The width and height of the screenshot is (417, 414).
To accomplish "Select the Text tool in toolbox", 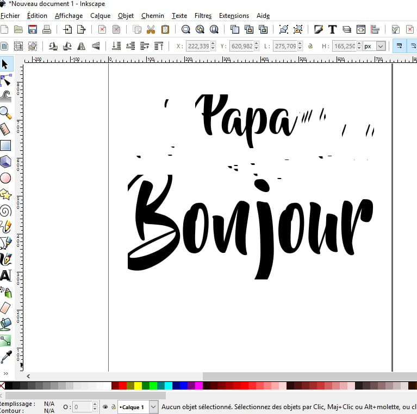I will click(5, 276).
